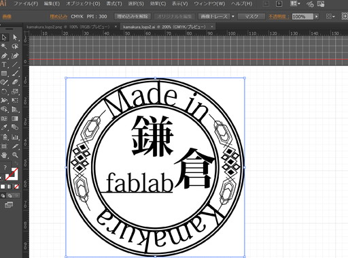
Task: Open the 効果(C) menu
Action: click(158, 3)
